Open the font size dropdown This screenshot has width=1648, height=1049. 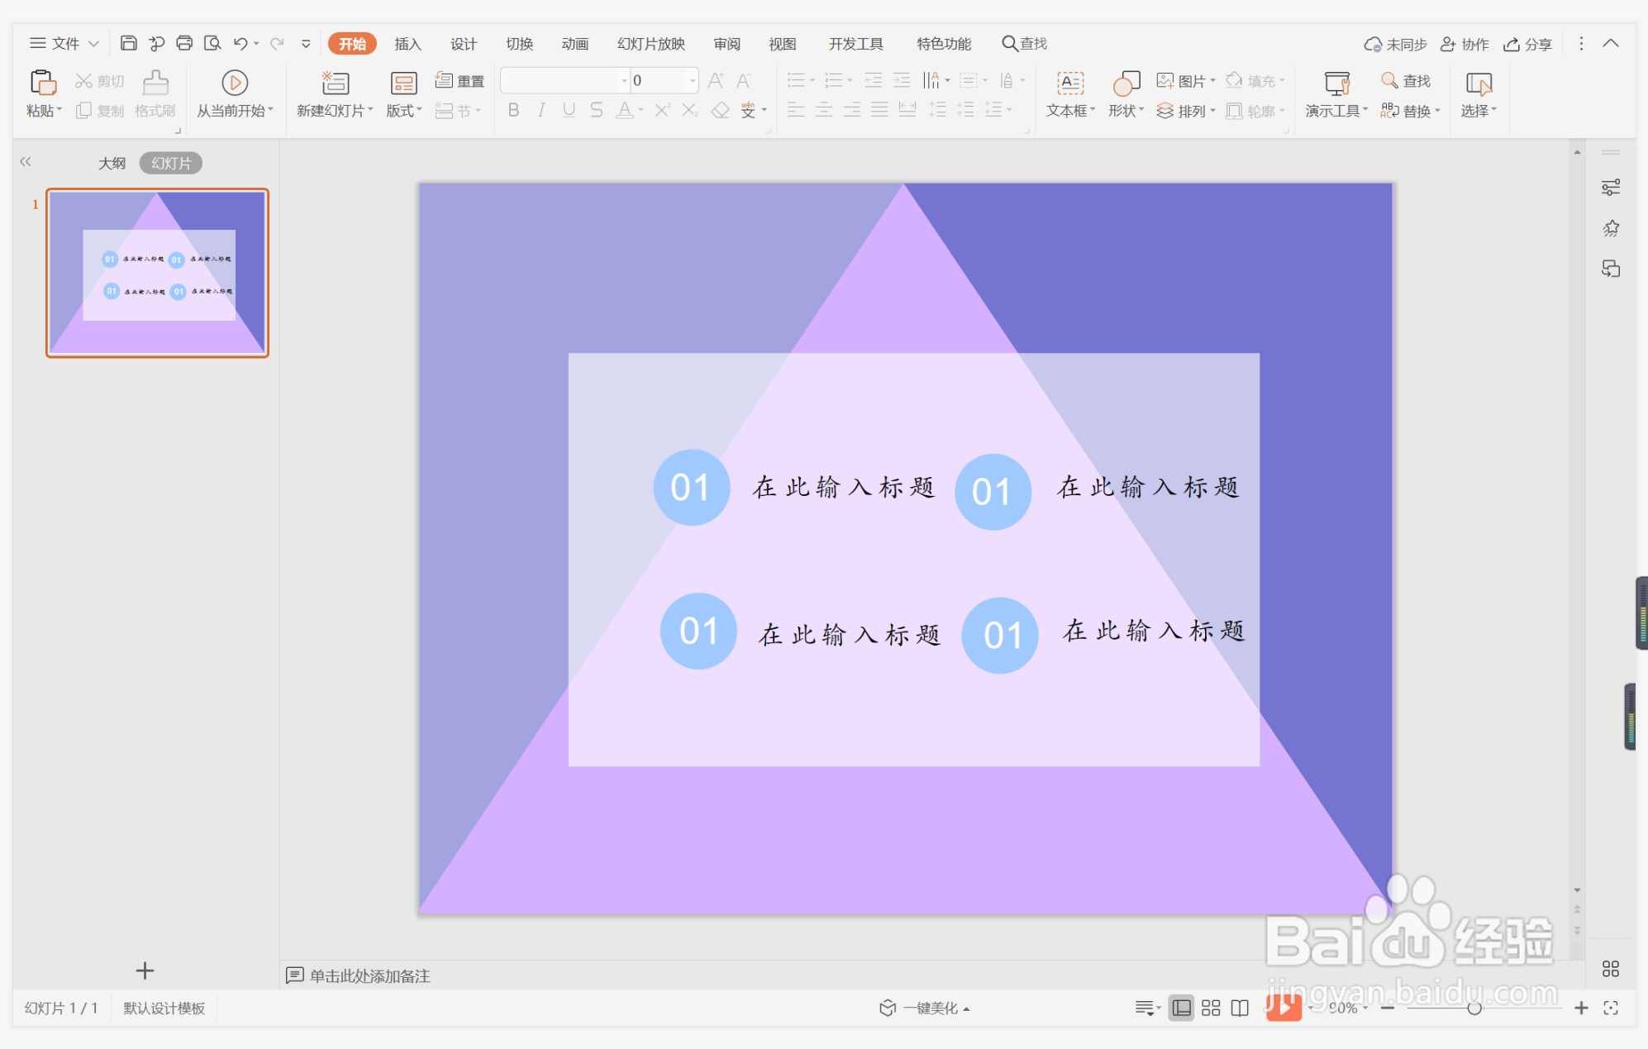click(x=693, y=80)
